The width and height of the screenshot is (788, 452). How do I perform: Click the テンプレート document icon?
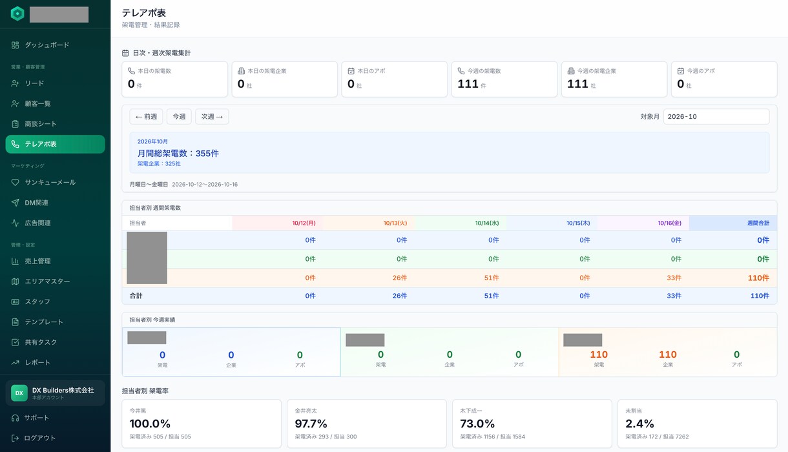[16, 322]
